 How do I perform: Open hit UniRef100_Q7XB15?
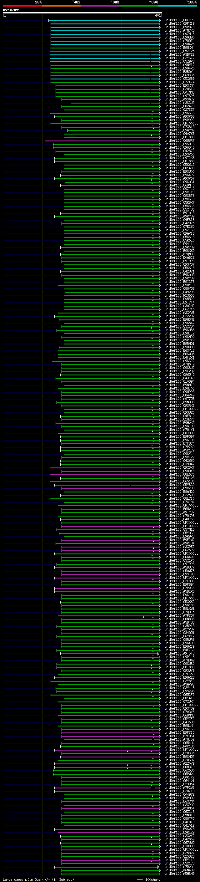coord(179,127)
